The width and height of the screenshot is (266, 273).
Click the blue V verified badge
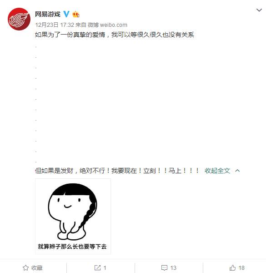[66, 14]
